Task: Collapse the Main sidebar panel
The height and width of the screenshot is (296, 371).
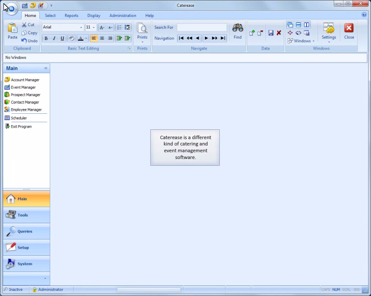Action: tap(46, 68)
